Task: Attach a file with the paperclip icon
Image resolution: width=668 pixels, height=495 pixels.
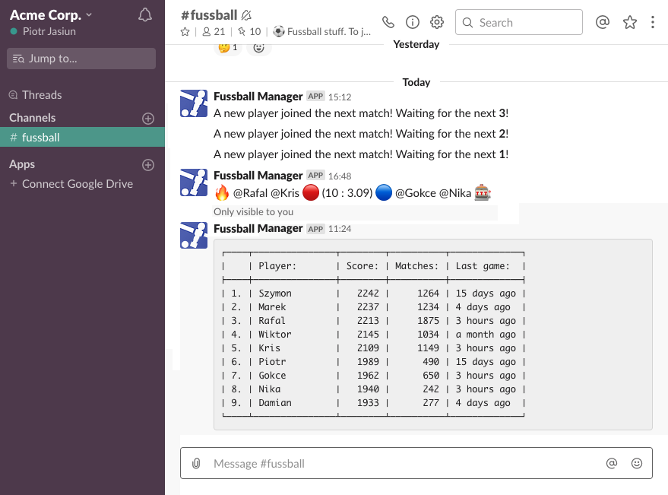Action: (196, 464)
